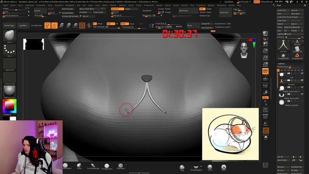Select the CurveFlatSnap brush
The image size is (309, 174).
click(x=93, y=166)
